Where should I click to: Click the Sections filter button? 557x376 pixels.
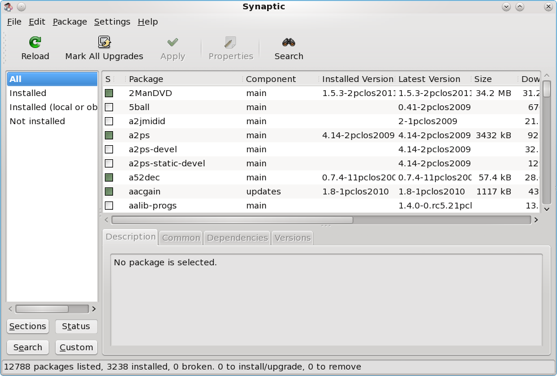28,326
